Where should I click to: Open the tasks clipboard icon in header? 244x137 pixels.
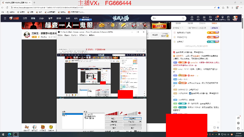[228, 18]
